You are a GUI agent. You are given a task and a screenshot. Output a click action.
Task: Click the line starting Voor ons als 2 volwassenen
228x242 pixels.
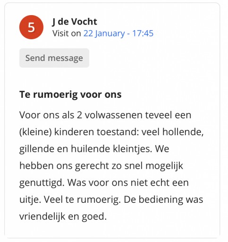[x=105, y=115]
